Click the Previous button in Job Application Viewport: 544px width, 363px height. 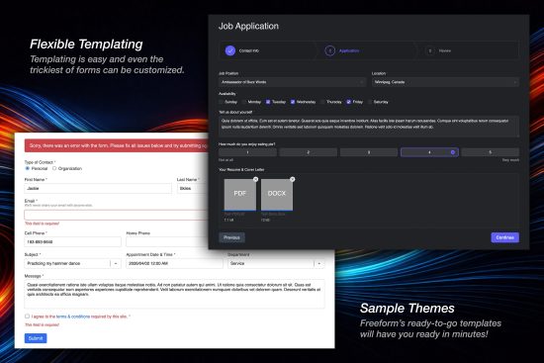(x=231, y=237)
